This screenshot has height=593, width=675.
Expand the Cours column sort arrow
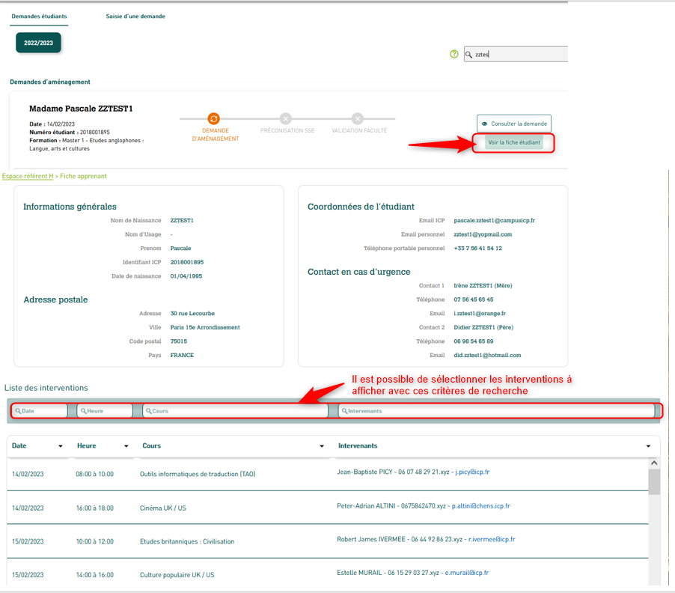coord(322,446)
